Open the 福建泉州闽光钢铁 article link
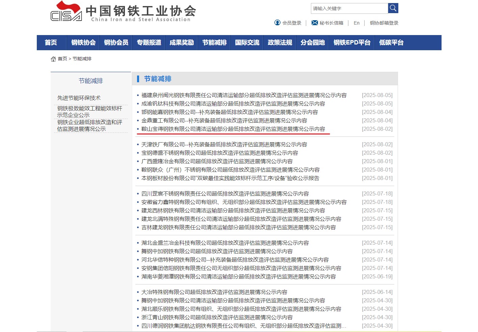 click(x=244, y=95)
